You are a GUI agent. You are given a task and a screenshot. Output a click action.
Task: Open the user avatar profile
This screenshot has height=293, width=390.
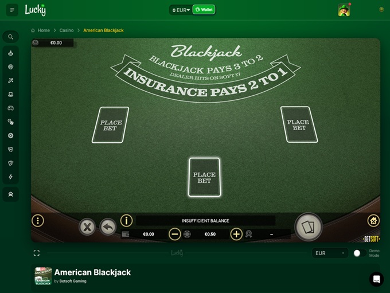point(344,10)
